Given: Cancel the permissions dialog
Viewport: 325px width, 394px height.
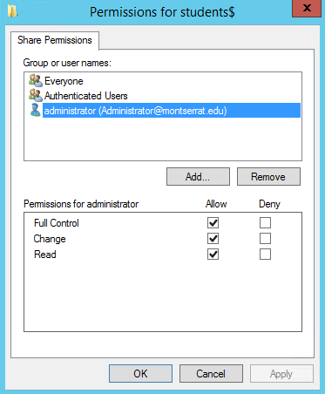Looking at the screenshot, I should pyautogui.click(x=211, y=373).
